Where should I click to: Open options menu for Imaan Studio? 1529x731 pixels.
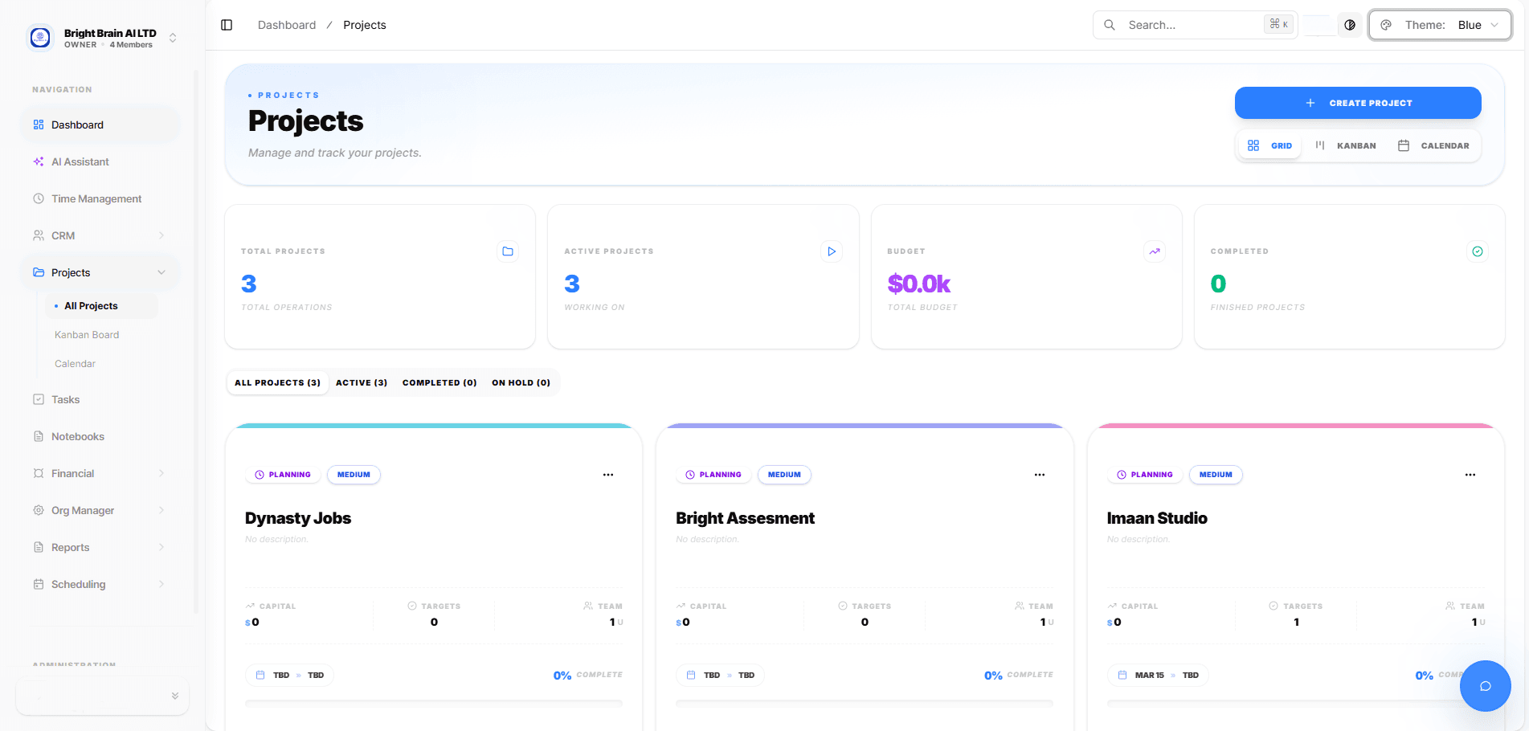[1470, 475]
